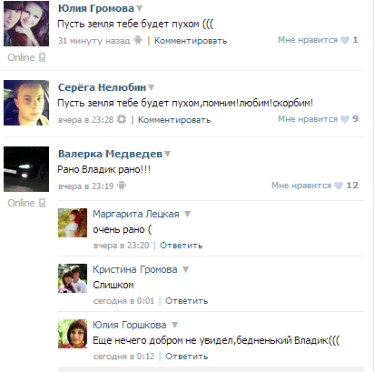Open dropdown arrow next to Валерка Медведев
The height and width of the screenshot is (372, 374).
click(167, 154)
